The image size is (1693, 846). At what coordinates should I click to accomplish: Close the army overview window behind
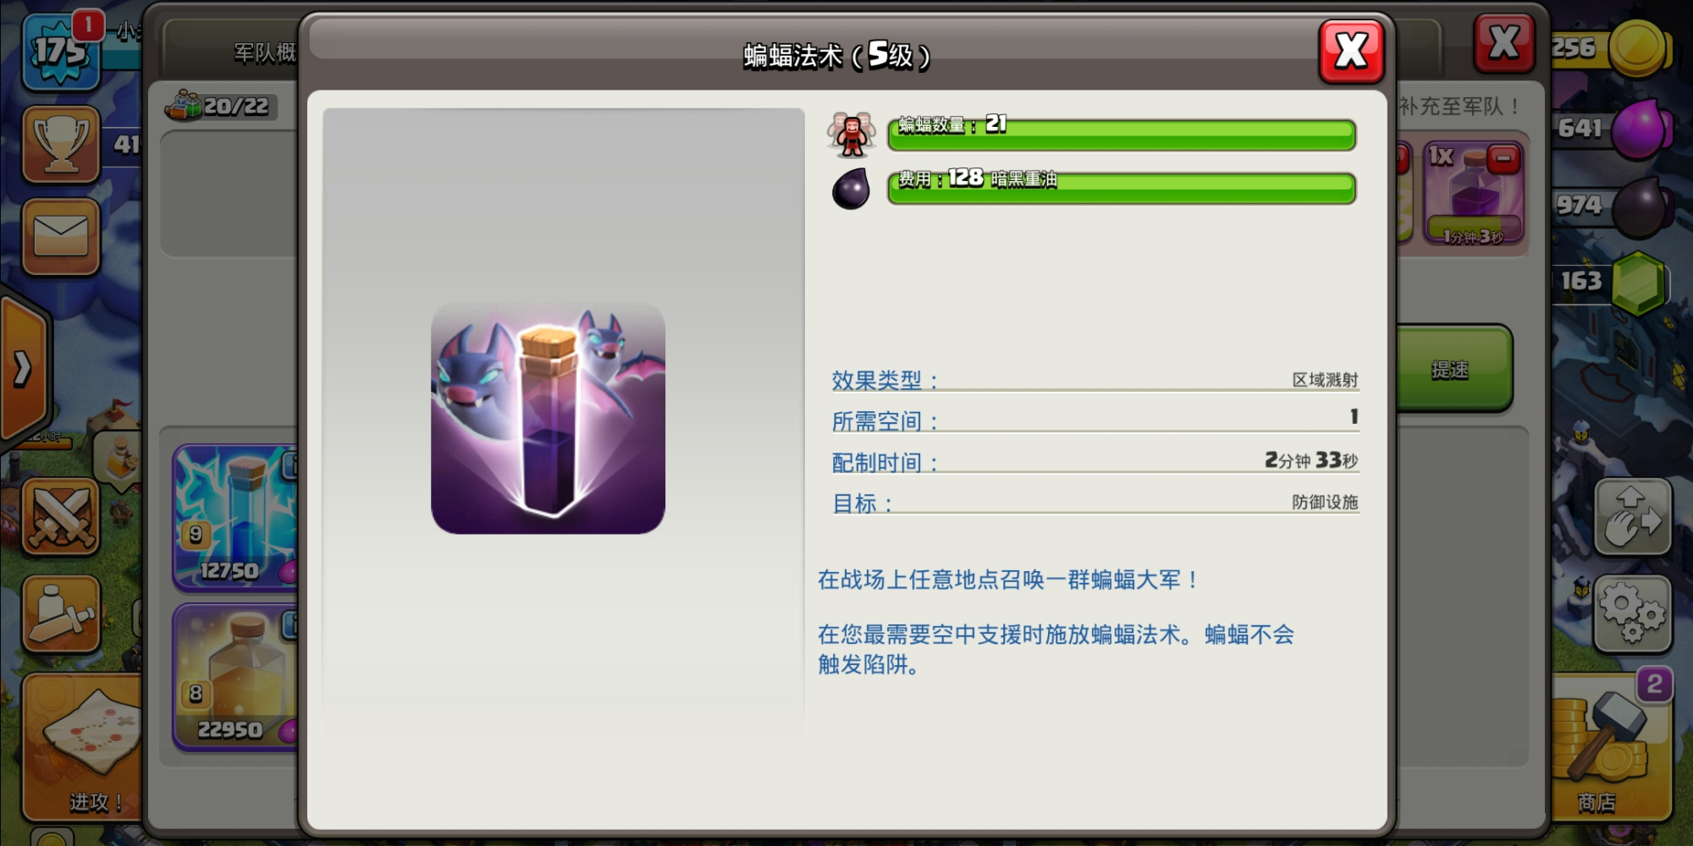click(x=1503, y=42)
